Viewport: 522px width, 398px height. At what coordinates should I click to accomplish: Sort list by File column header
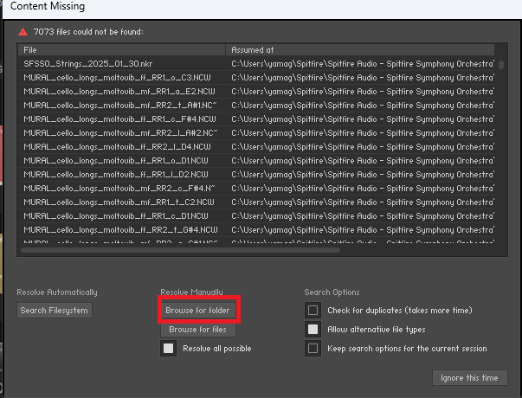[x=121, y=50]
